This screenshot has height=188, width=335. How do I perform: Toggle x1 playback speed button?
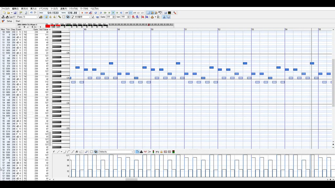click(x=130, y=13)
